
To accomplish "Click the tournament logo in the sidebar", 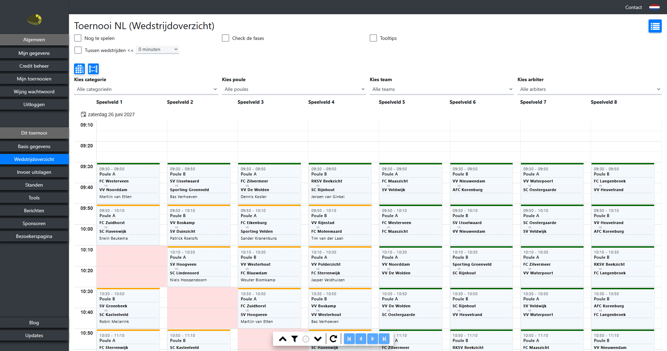I will coord(34,19).
